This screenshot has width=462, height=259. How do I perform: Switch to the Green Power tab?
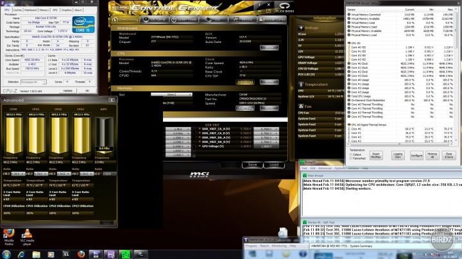[x=184, y=19]
